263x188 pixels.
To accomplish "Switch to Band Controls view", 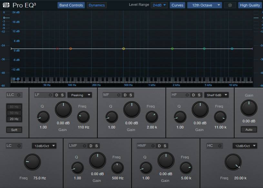I will (71, 5).
